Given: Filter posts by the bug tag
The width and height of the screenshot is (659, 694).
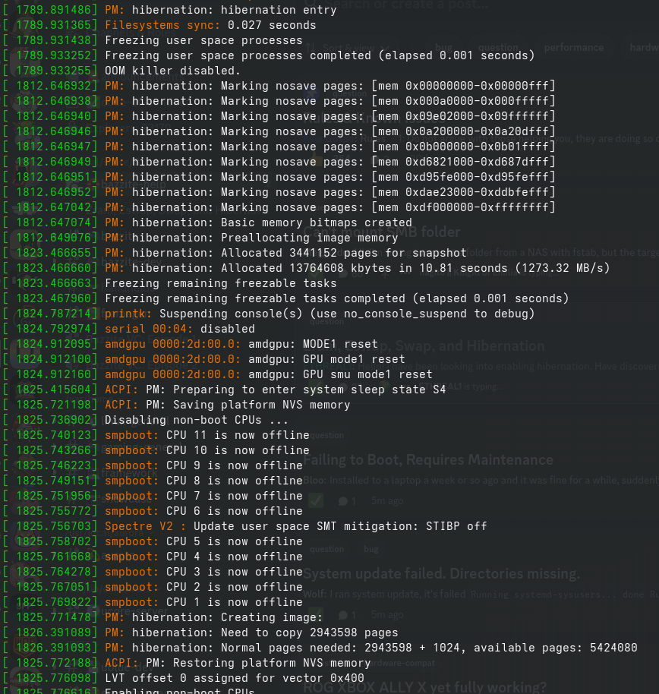Looking at the screenshot, I should pyautogui.click(x=443, y=48).
